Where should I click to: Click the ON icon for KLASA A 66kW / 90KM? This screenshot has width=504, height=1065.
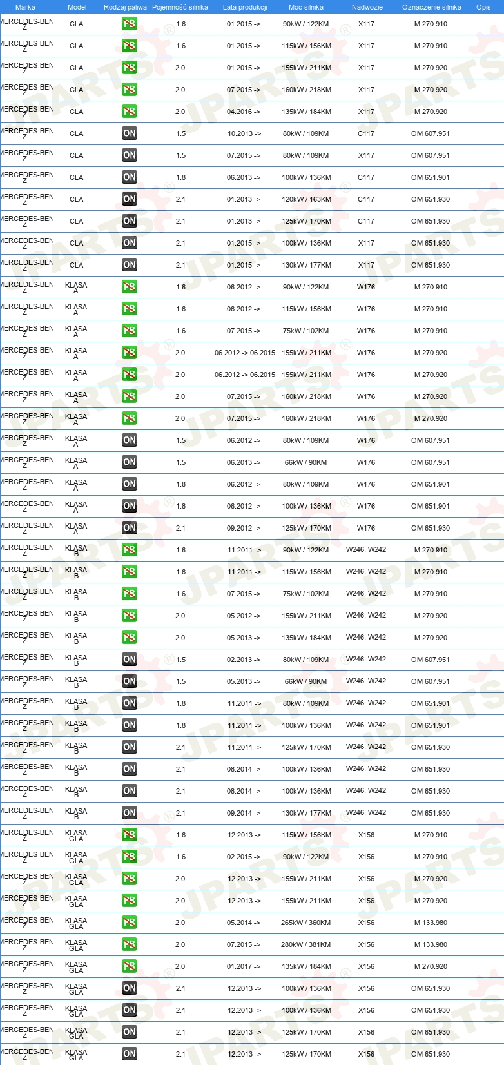pyautogui.click(x=130, y=462)
